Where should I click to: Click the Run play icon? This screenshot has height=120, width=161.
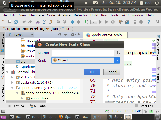(100, 22)
